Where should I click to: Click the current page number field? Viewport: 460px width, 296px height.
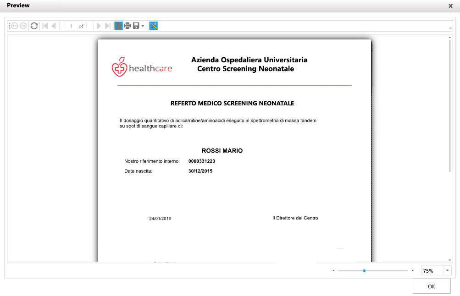(71, 26)
